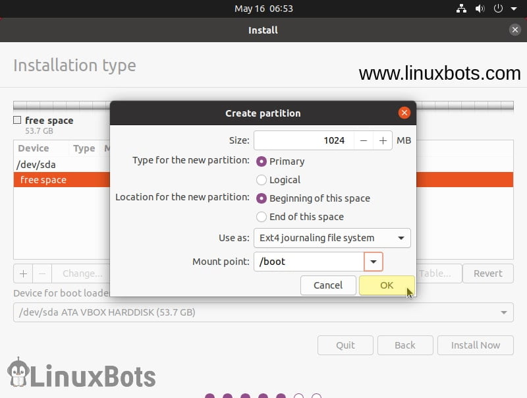Image resolution: width=527 pixels, height=398 pixels.
Task: Click the Remove partition minus icon
Action: coord(41,273)
